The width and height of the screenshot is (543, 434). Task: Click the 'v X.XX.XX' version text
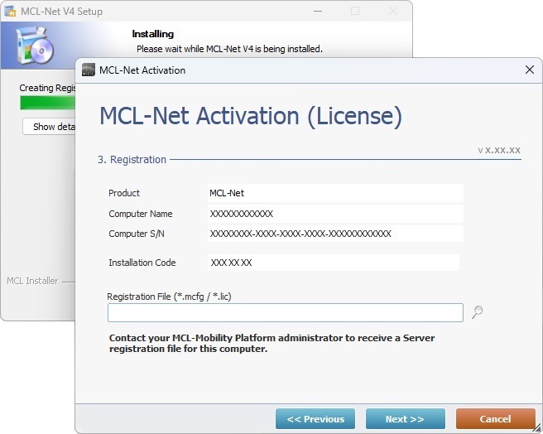(499, 150)
